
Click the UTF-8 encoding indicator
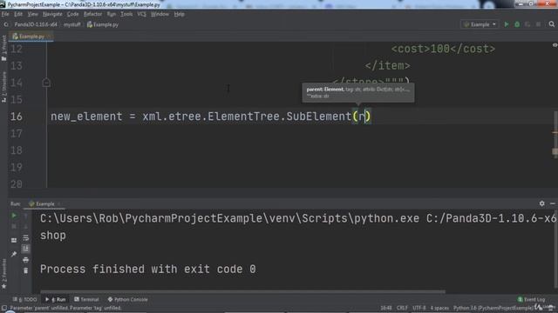tap(419, 308)
